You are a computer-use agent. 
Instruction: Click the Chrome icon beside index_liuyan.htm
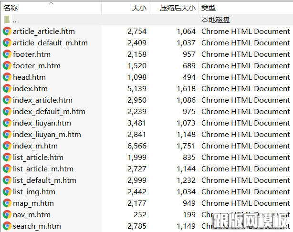tap(7, 123)
